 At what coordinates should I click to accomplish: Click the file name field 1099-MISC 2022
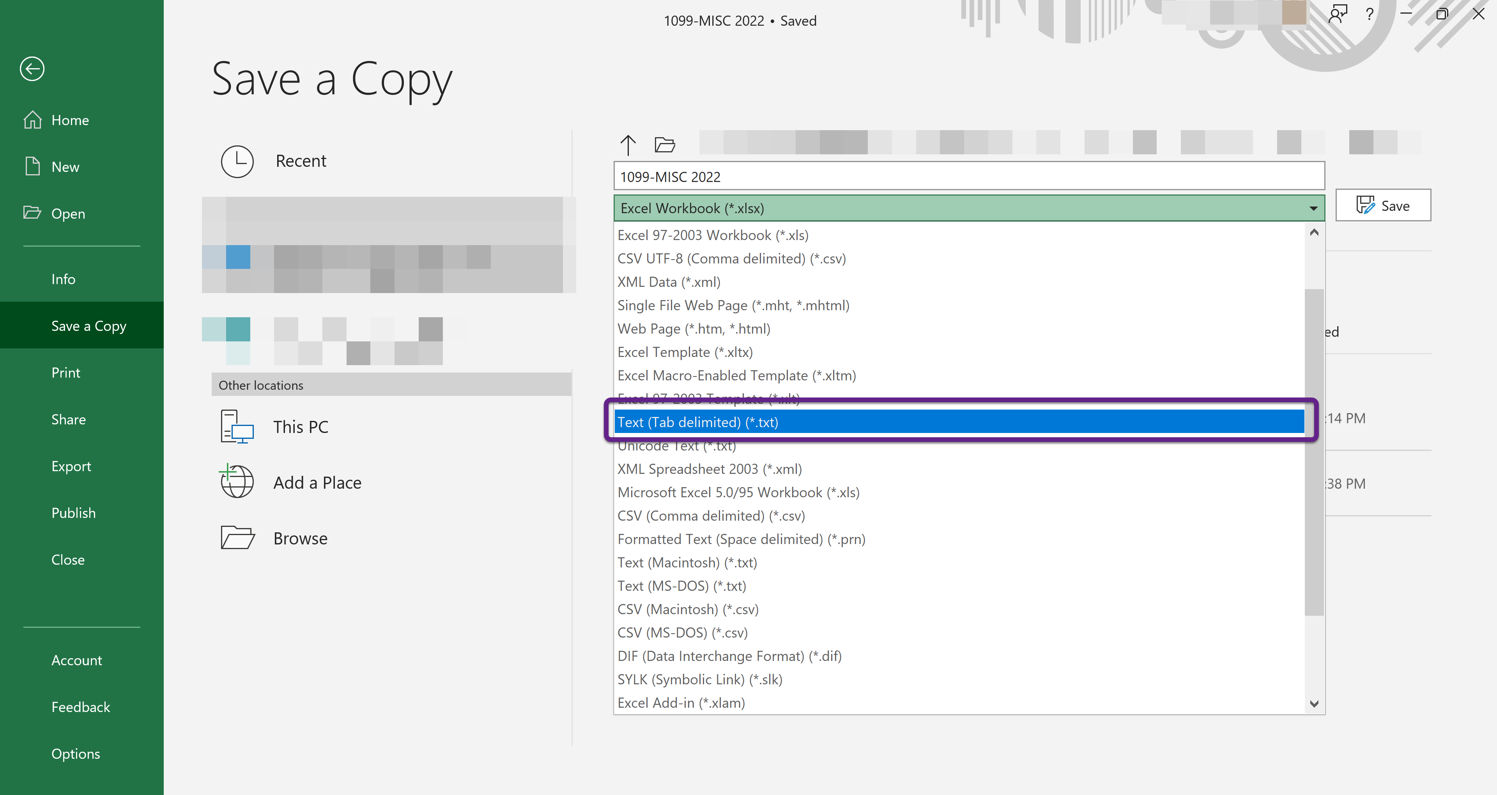click(968, 177)
